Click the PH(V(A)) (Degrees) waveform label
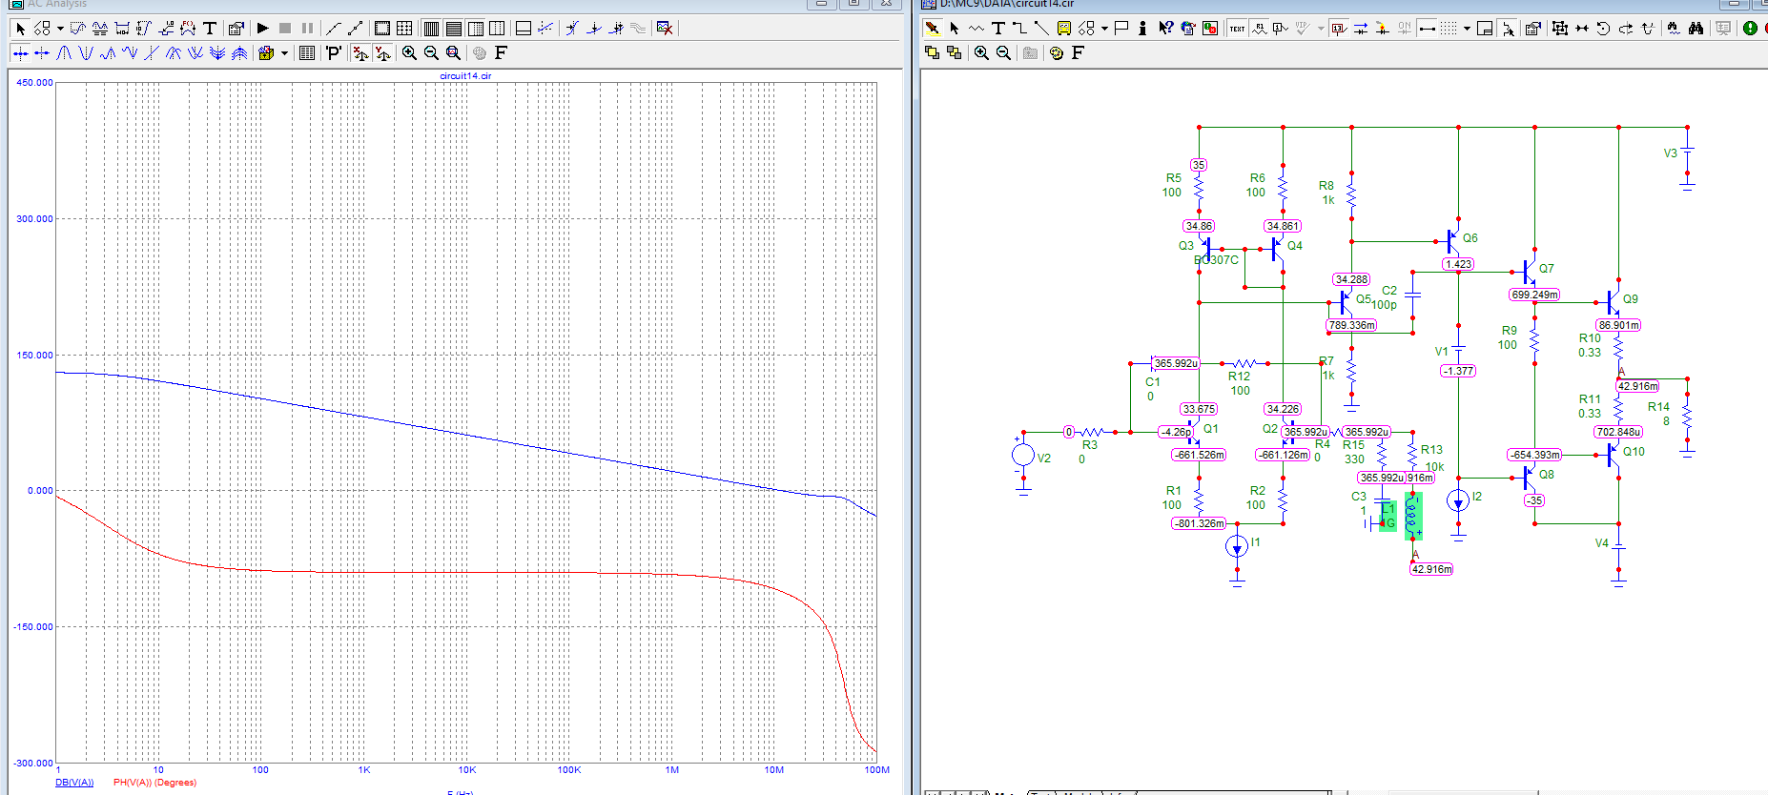The height and width of the screenshot is (795, 1768). click(x=154, y=783)
